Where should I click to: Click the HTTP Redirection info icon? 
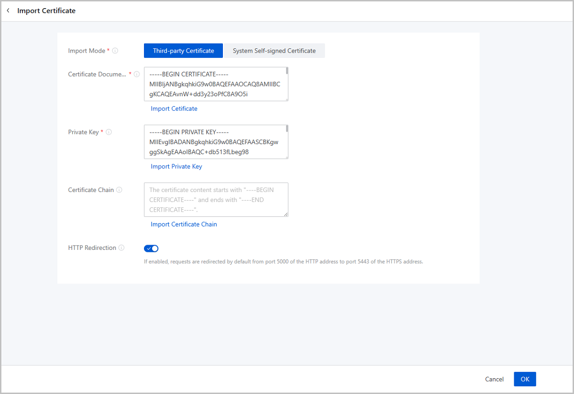121,248
